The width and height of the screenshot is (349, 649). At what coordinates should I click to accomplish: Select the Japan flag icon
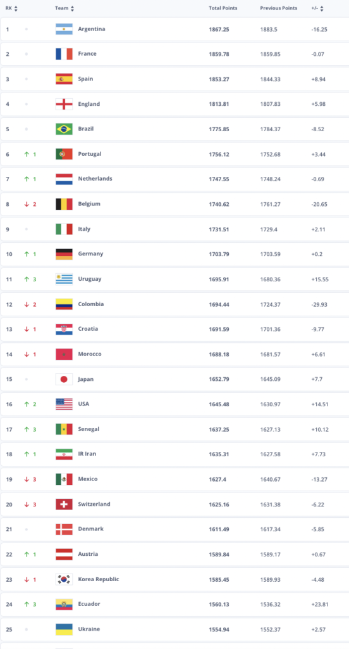(64, 379)
